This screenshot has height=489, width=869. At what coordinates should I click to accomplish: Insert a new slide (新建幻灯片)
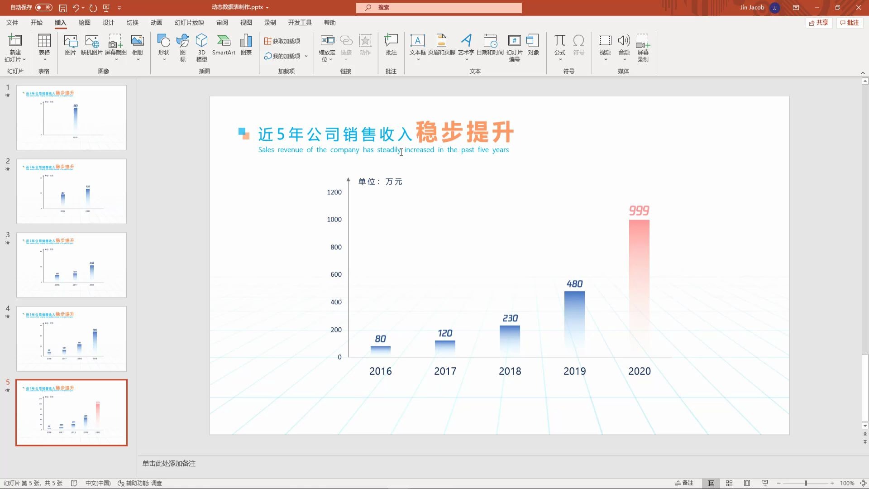(x=15, y=48)
